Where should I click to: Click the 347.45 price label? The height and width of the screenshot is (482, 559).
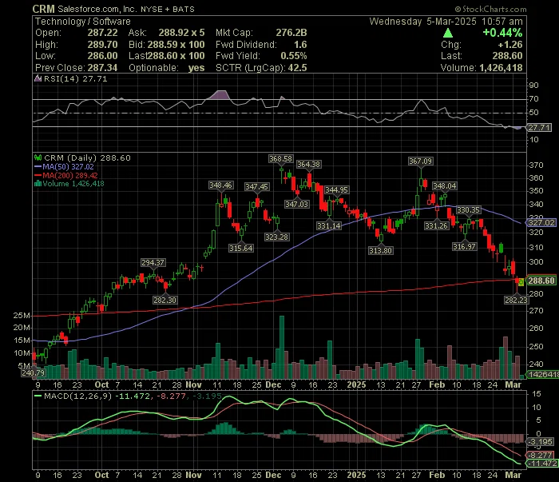click(256, 187)
